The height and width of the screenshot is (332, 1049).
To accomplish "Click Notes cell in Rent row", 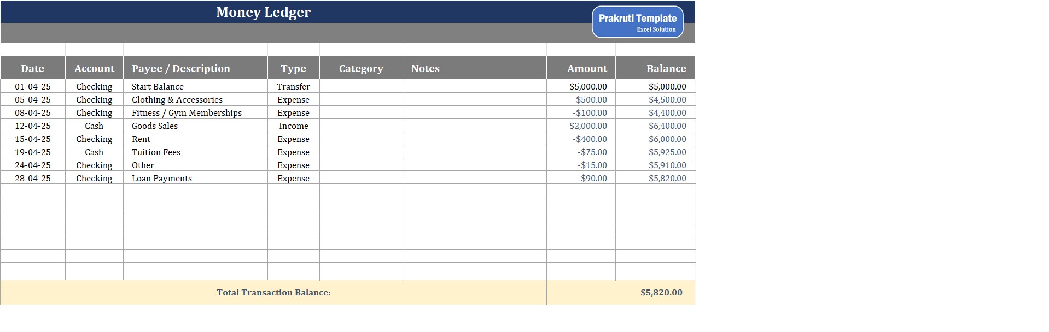I will click(474, 139).
